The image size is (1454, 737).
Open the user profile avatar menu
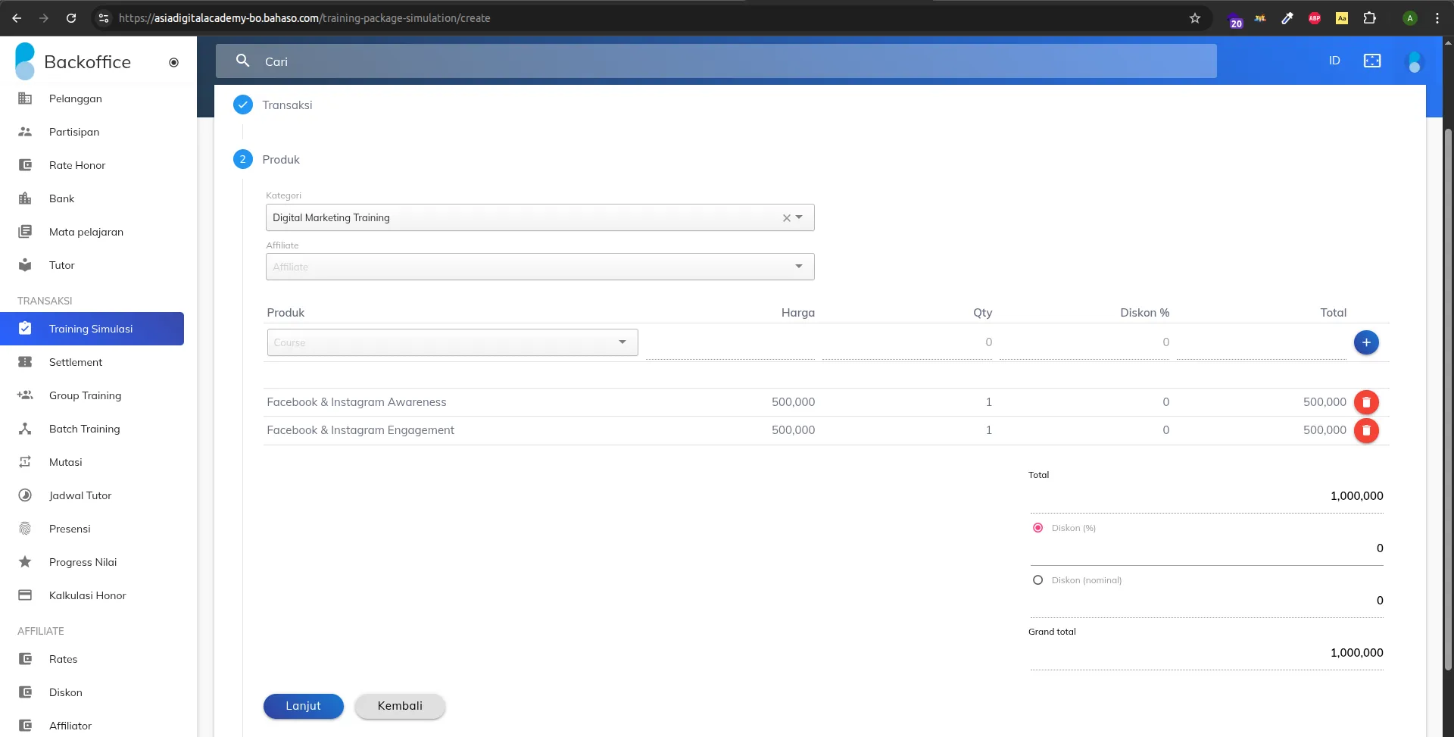click(x=1412, y=61)
